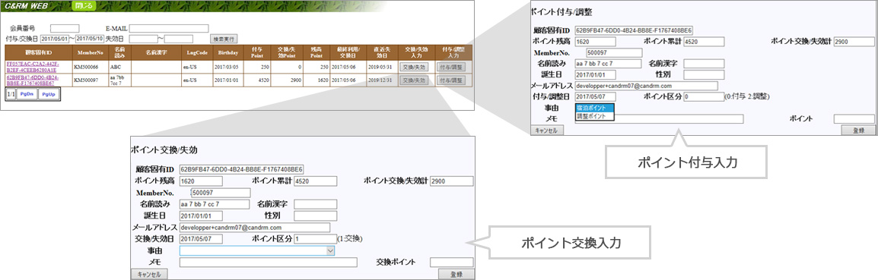
Task: Click 付与/調整 button for member KM500066
Action: tap(450, 67)
